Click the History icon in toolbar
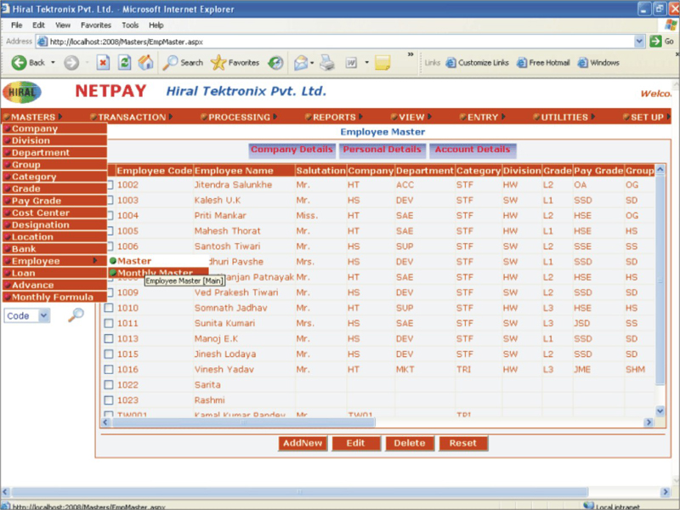The height and width of the screenshot is (510, 680). click(275, 63)
